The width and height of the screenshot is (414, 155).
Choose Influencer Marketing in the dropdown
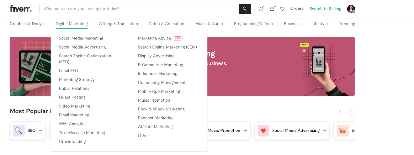click(158, 74)
